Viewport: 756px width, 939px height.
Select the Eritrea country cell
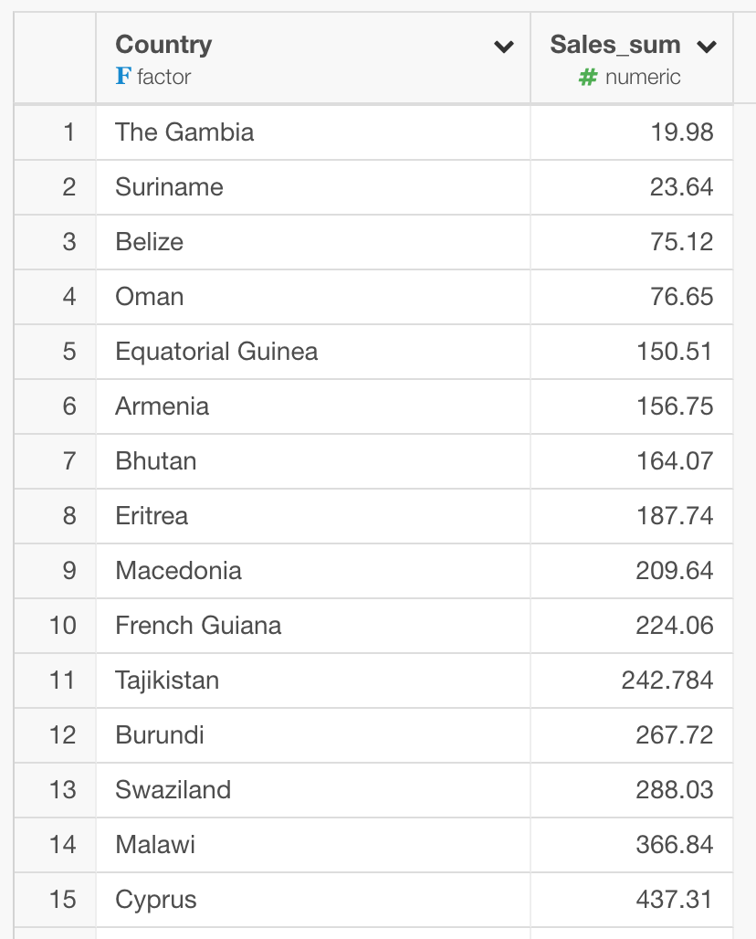[313, 516]
